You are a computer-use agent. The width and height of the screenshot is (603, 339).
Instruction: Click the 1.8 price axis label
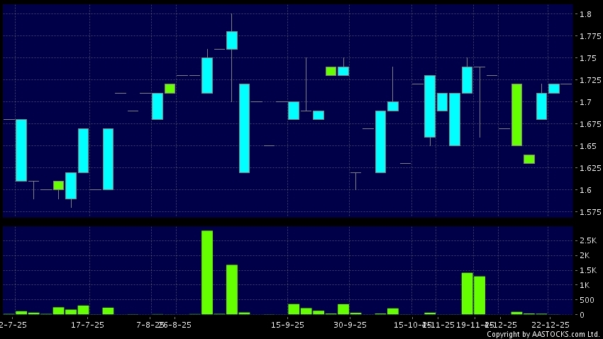click(585, 14)
